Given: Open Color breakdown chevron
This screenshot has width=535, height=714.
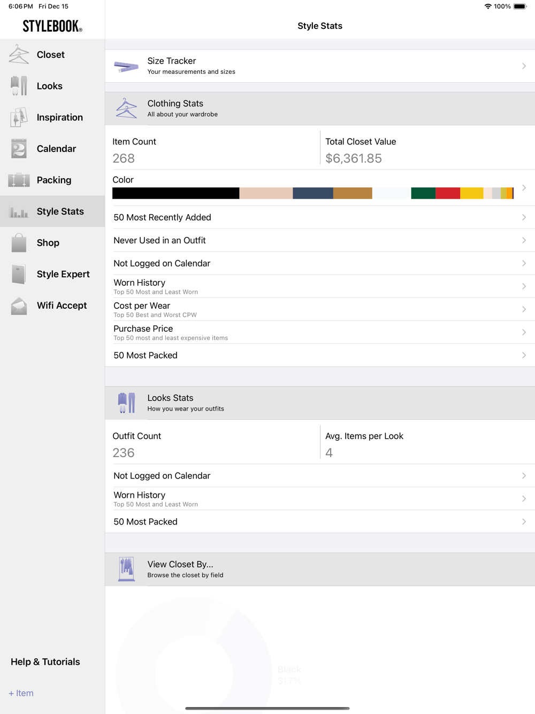Looking at the screenshot, I should 524,188.
